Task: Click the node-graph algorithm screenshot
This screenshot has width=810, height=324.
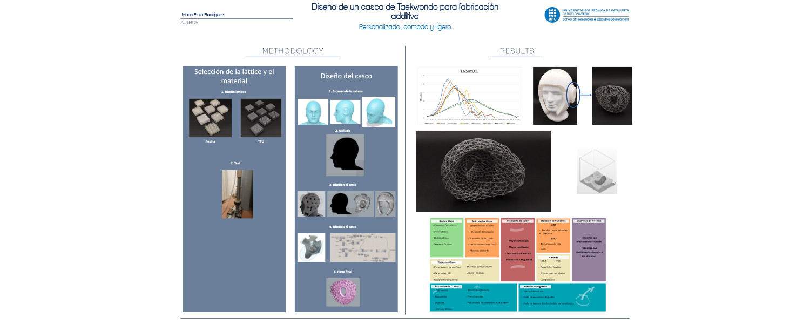Action: [362, 247]
